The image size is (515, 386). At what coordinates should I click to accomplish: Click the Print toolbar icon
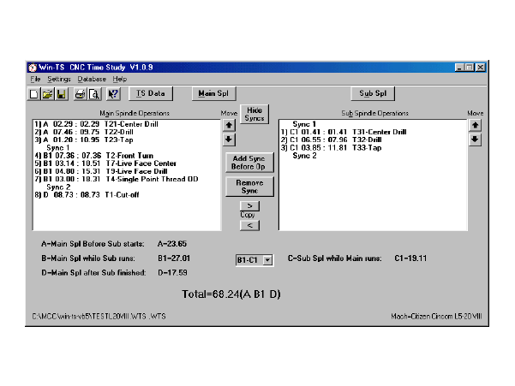tap(80, 93)
